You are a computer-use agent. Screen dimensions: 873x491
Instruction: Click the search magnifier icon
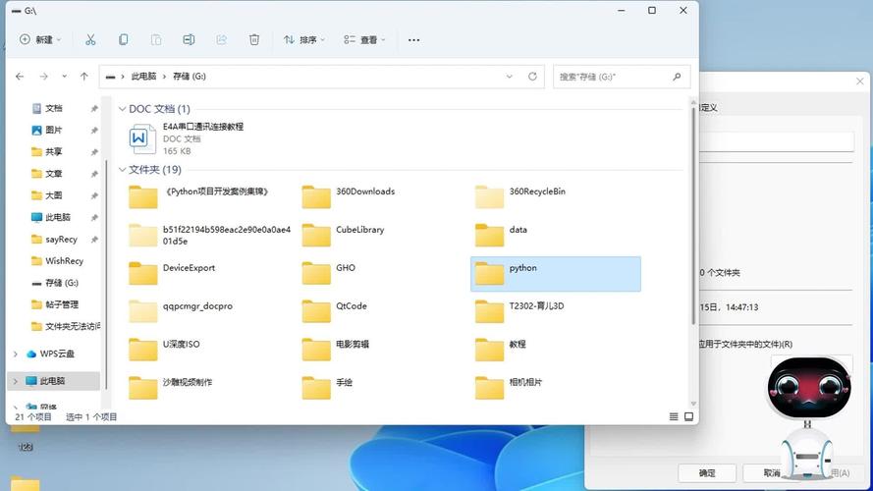[677, 77]
